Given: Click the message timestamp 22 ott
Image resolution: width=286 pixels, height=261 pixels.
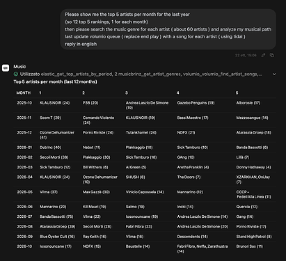Looking at the screenshot, I should pos(246,55).
